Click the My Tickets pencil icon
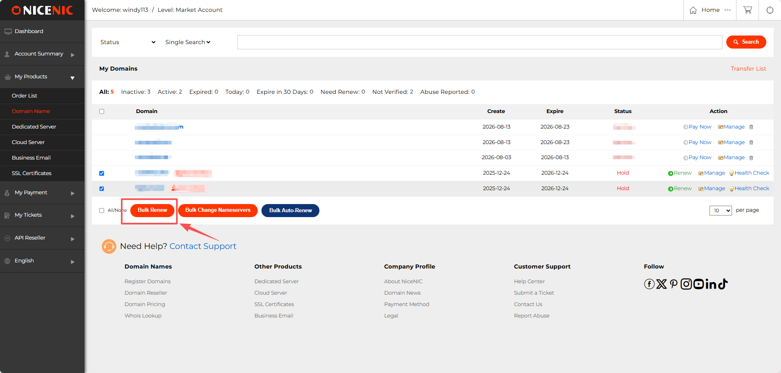Viewport: 781px width, 373px height. point(7,215)
